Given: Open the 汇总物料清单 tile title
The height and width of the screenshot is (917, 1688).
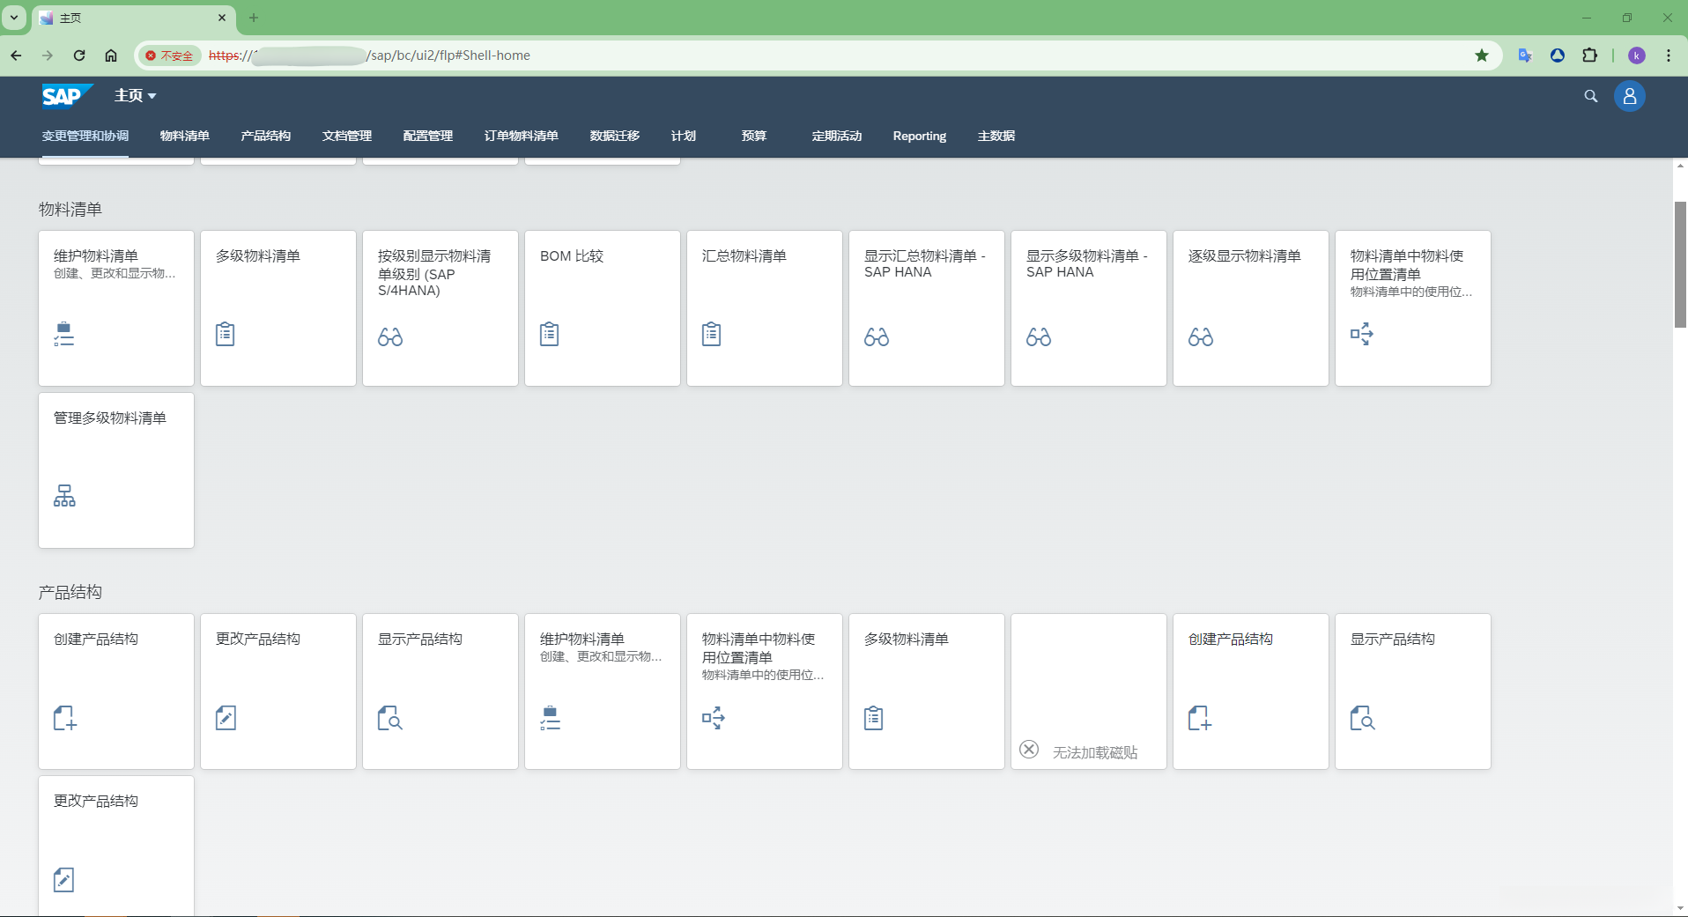Looking at the screenshot, I should pyautogui.click(x=744, y=255).
